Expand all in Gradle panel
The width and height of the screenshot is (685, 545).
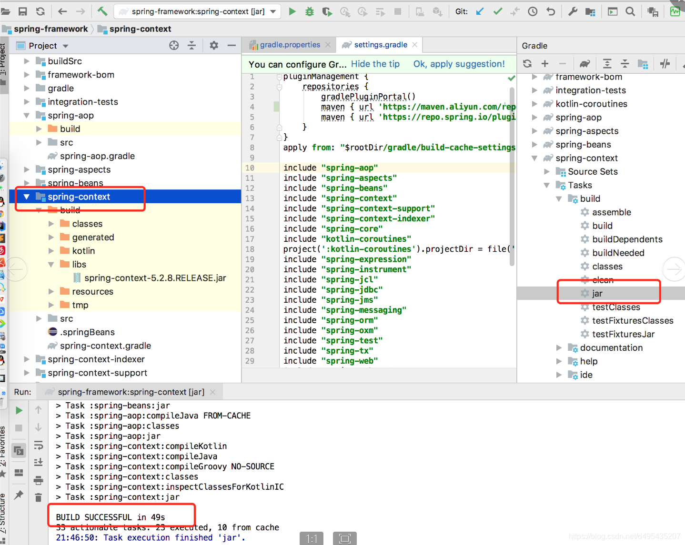[607, 63]
